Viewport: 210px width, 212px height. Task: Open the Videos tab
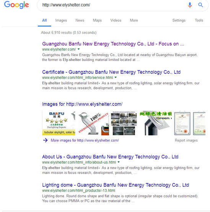116,20
